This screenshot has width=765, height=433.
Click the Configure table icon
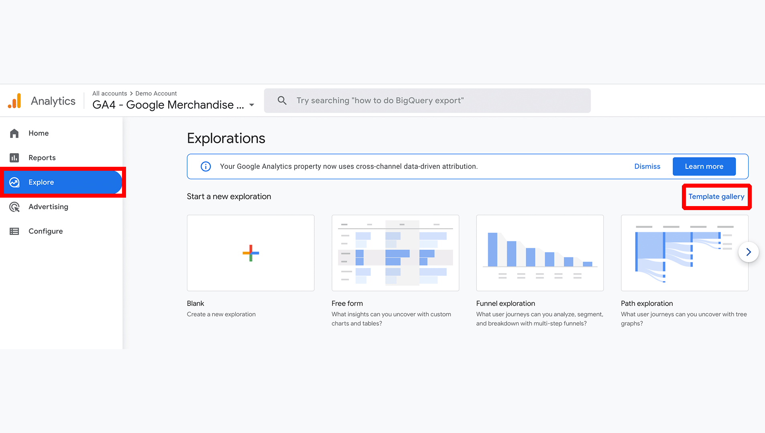point(14,231)
